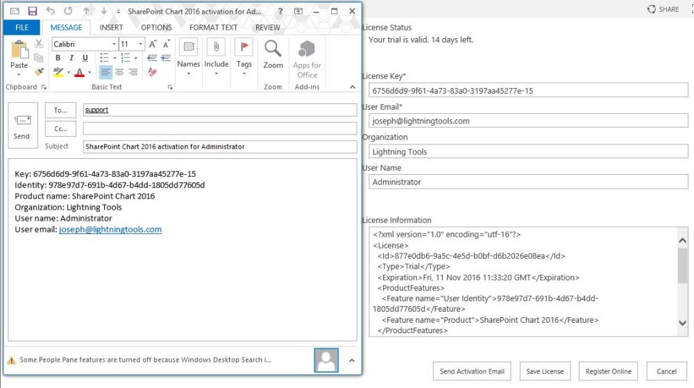Click the Subject field of the email

click(220, 146)
